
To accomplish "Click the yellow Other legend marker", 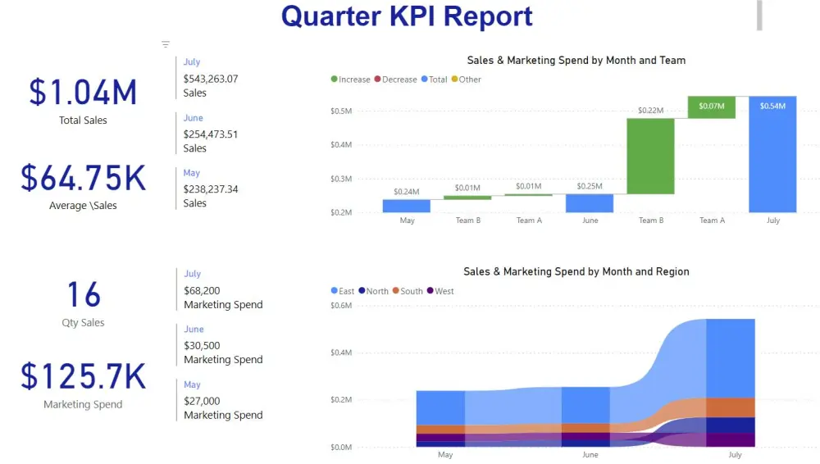I will tap(454, 79).
